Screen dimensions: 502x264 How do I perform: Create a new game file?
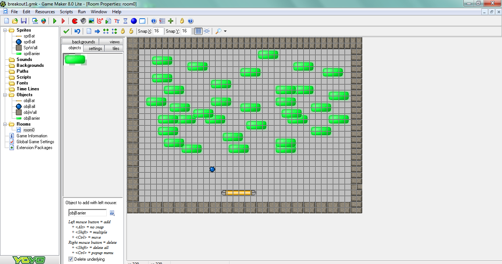pyautogui.click(x=6, y=21)
